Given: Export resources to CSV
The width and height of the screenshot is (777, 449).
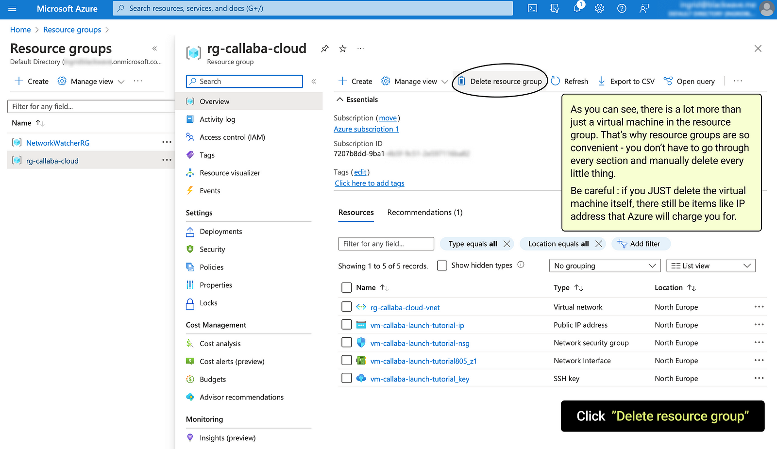Looking at the screenshot, I should click(626, 82).
